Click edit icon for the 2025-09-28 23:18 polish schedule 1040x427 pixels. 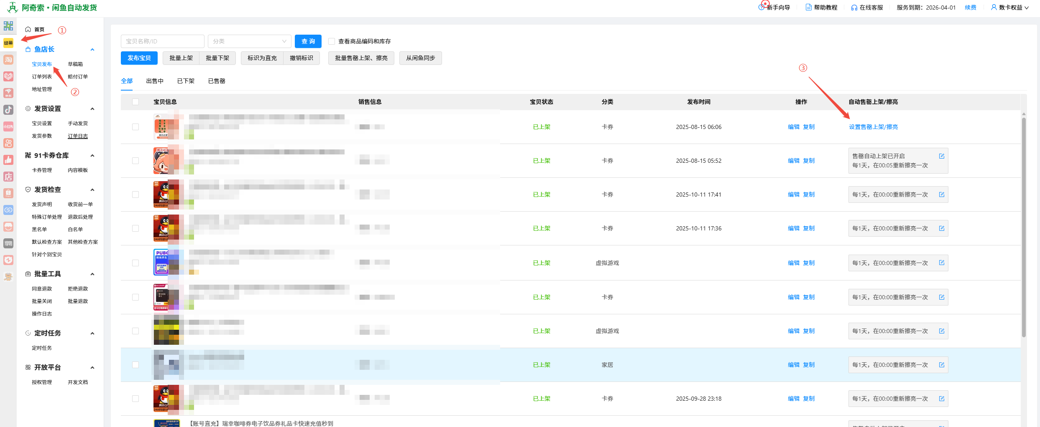[941, 399]
